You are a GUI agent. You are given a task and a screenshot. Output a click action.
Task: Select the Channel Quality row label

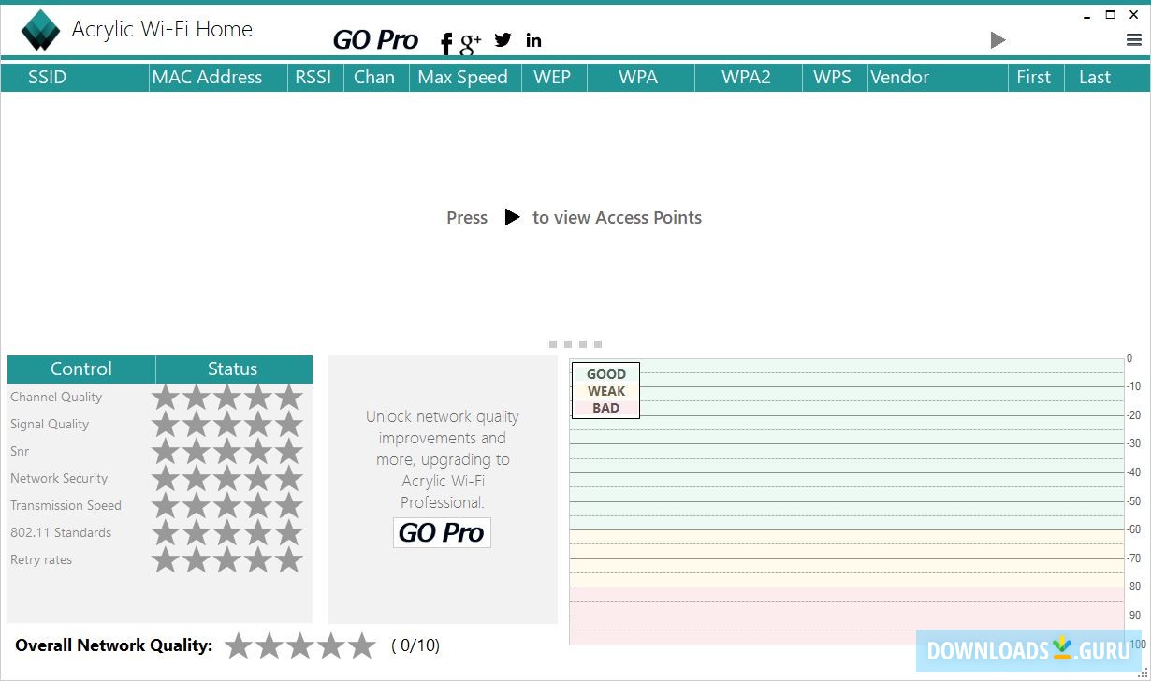(x=56, y=397)
